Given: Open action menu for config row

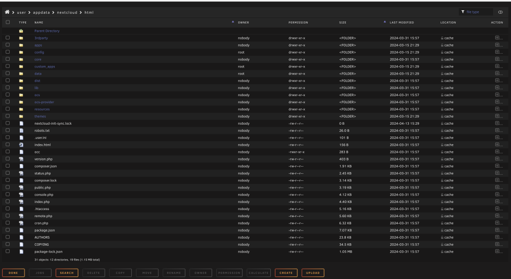Looking at the screenshot, I should [497, 52].
